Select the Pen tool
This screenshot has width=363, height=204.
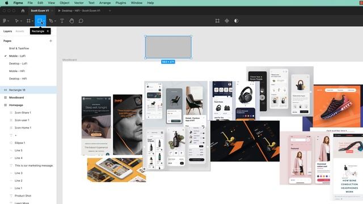click(51, 21)
